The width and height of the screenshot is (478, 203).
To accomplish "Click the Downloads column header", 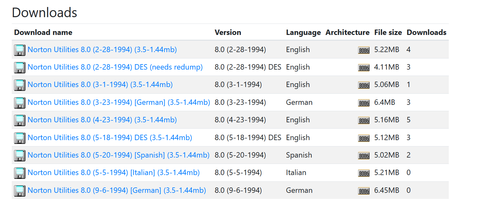I will (x=427, y=32).
